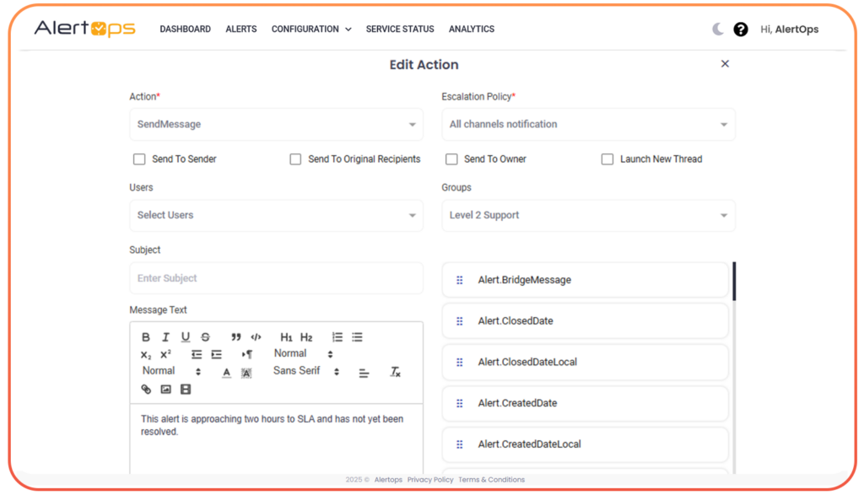
Task: Expand the Sans Serif font selector
Action: coord(302,371)
